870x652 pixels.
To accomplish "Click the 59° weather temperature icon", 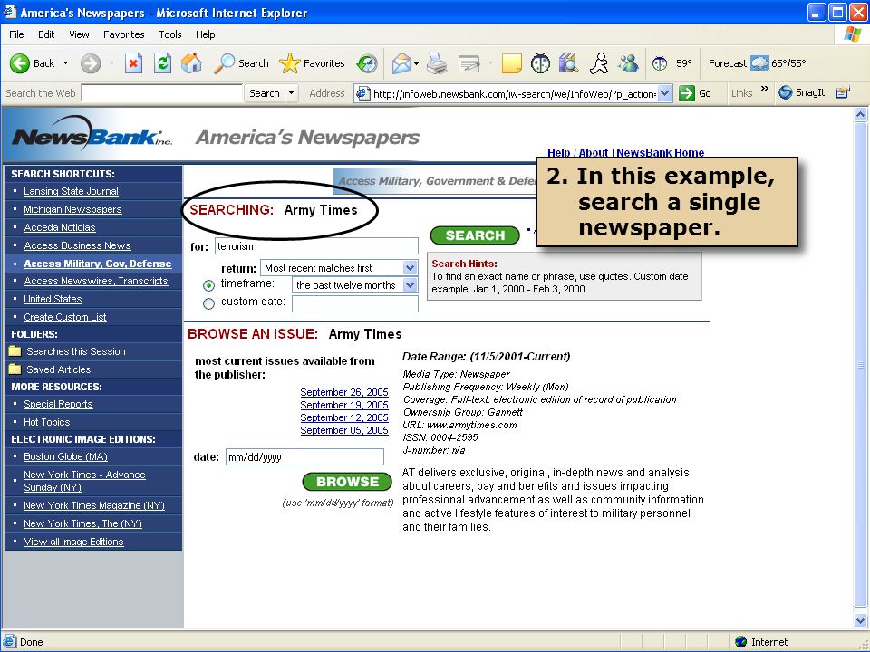I will tap(659, 63).
